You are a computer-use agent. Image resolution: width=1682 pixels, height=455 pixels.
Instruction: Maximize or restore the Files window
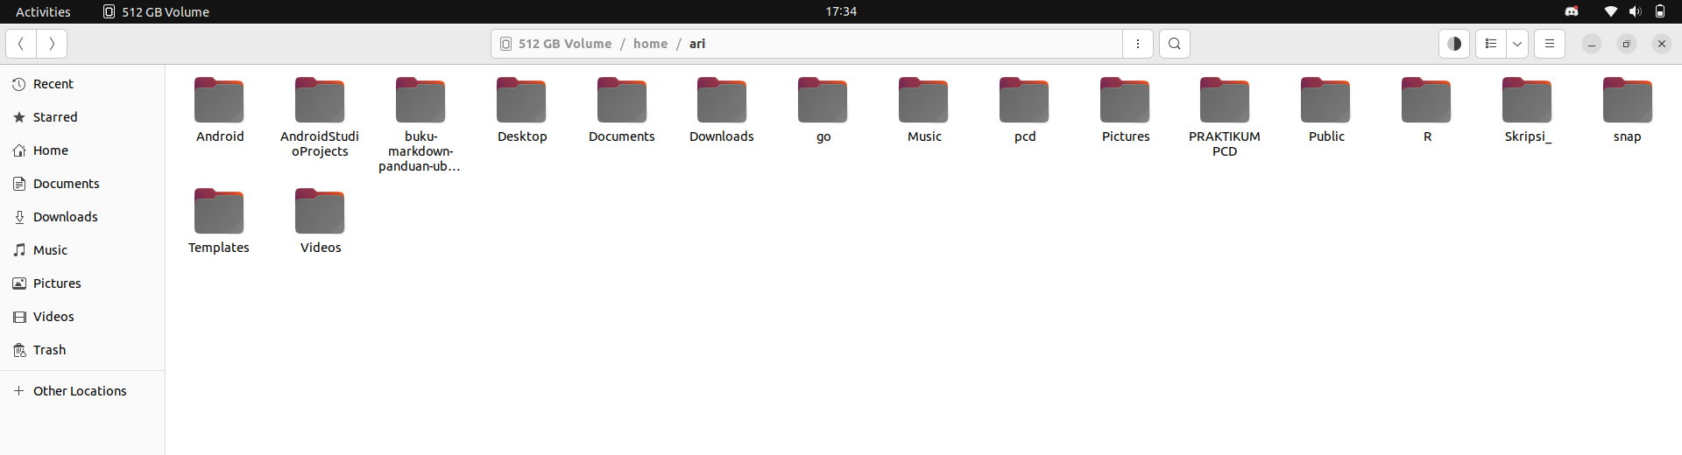point(1627,44)
